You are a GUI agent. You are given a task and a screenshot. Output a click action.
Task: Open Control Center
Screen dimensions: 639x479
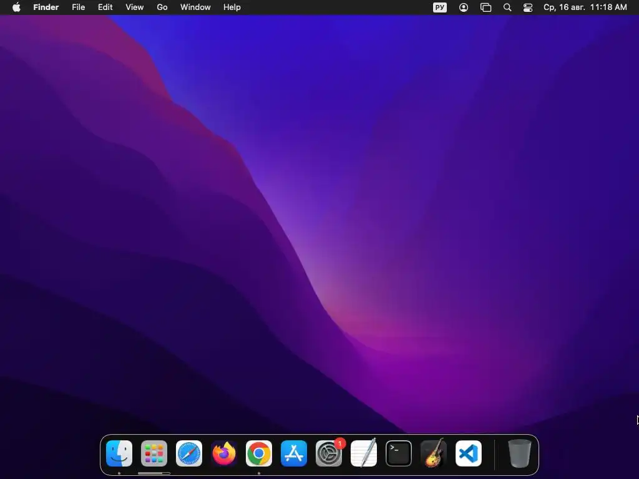[x=528, y=7]
